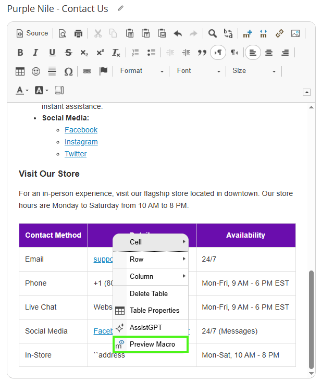
Task: Insert a special character omega
Action: [x=68, y=71]
